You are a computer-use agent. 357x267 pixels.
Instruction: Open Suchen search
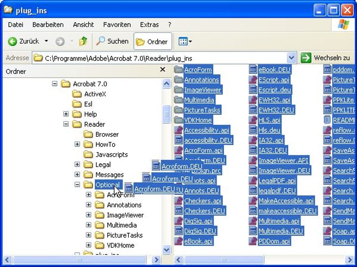click(112, 41)
